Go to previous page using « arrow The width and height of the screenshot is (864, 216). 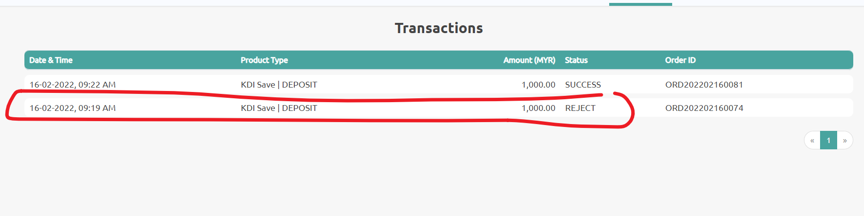coord(812,140)
